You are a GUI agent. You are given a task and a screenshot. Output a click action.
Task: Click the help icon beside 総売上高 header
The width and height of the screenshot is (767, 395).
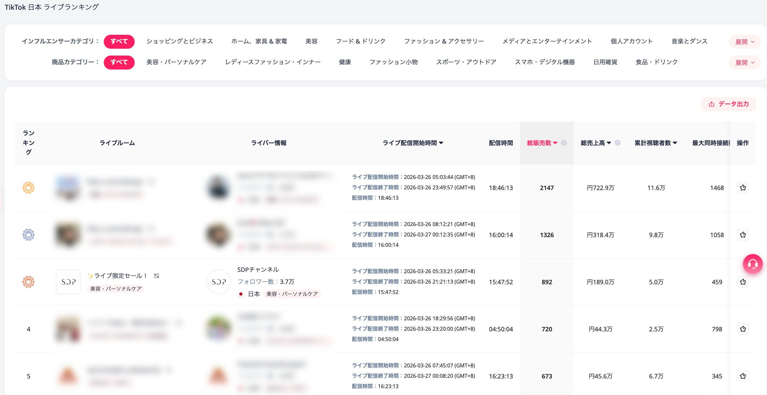click(x=617, y=143)
